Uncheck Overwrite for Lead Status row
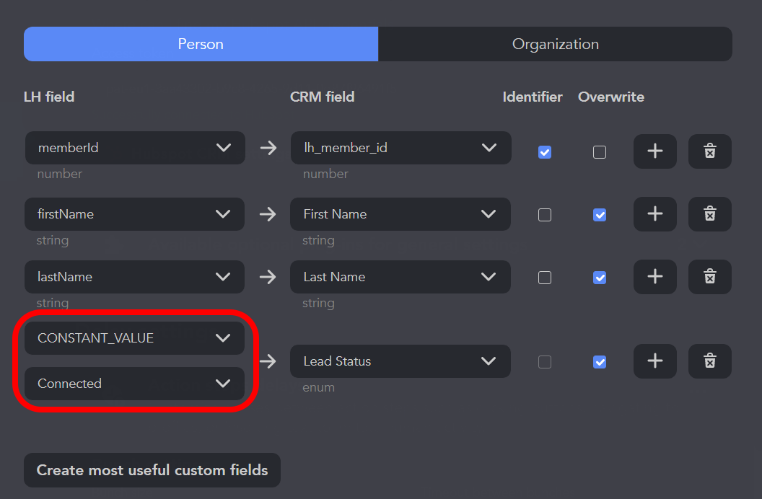The width and height of the screenshot is (762, 499). (x=600, y=362)
